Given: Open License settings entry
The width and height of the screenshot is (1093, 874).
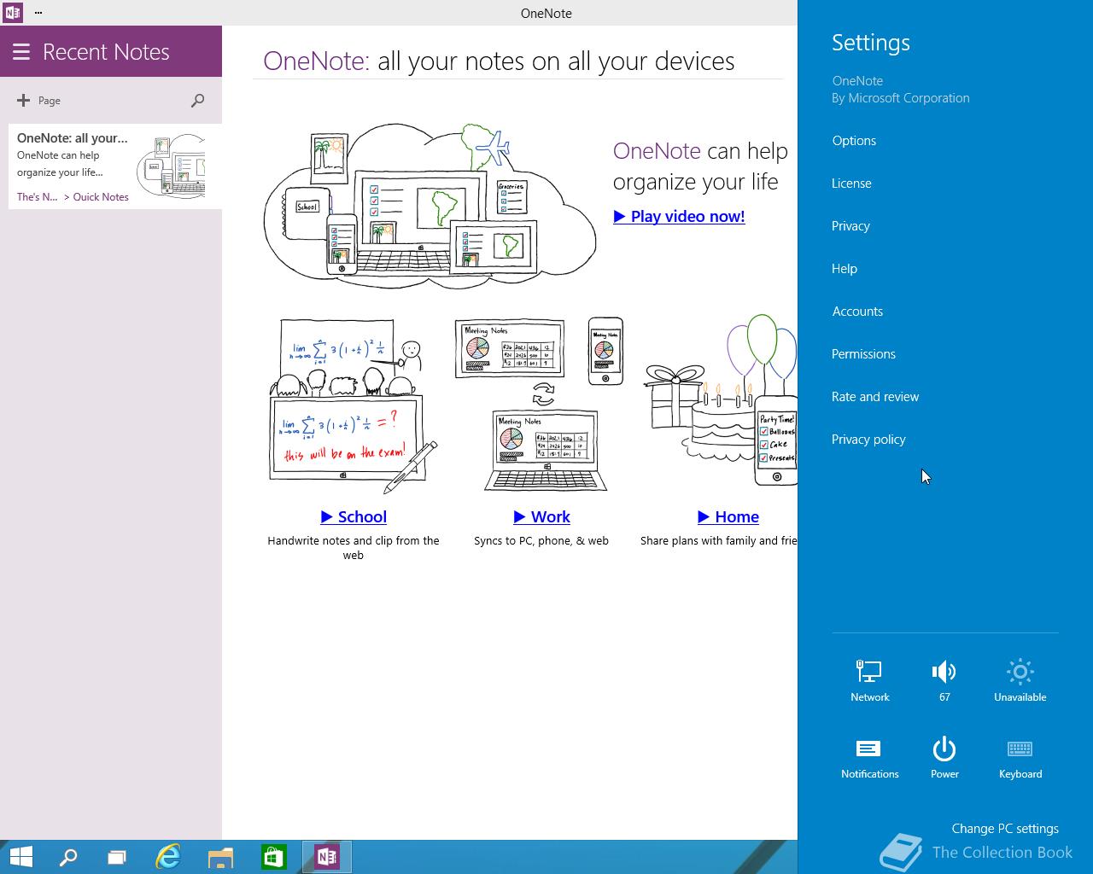Looking at the screenshot, I should click(x=851, y=184).
